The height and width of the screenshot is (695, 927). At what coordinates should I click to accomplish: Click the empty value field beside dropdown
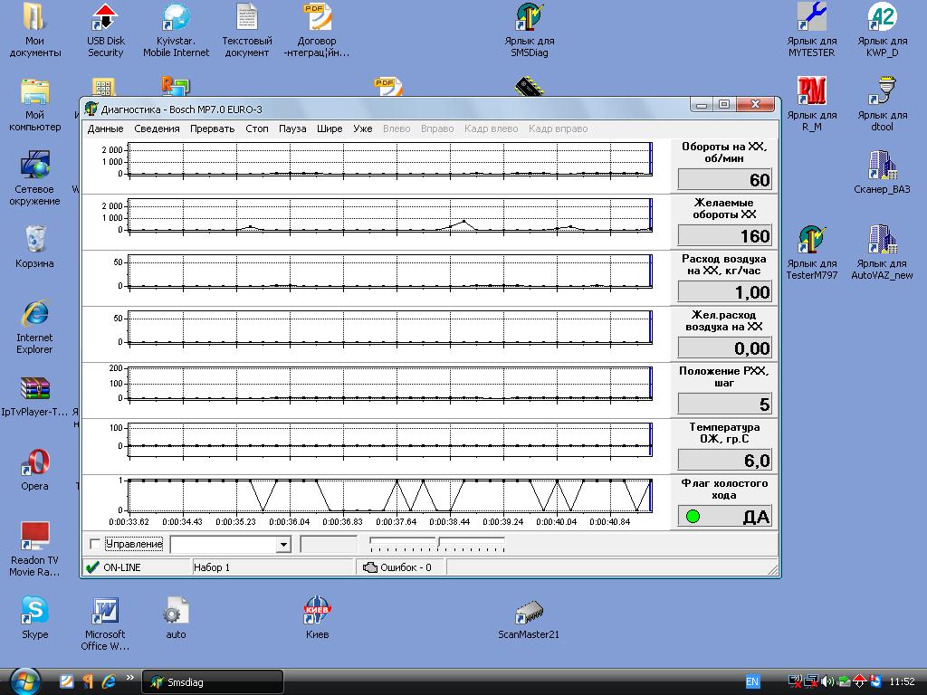[329, 544]
